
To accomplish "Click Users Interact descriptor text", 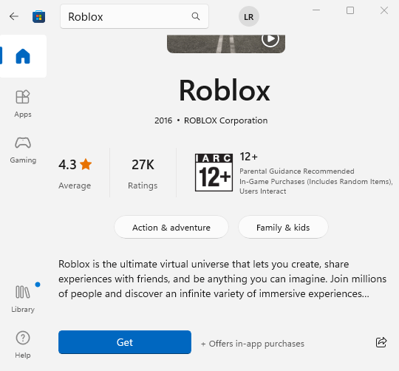I will (262, 191).
